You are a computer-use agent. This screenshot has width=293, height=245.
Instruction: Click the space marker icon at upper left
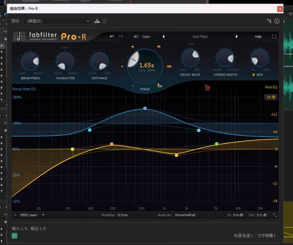tap(133, 47)
